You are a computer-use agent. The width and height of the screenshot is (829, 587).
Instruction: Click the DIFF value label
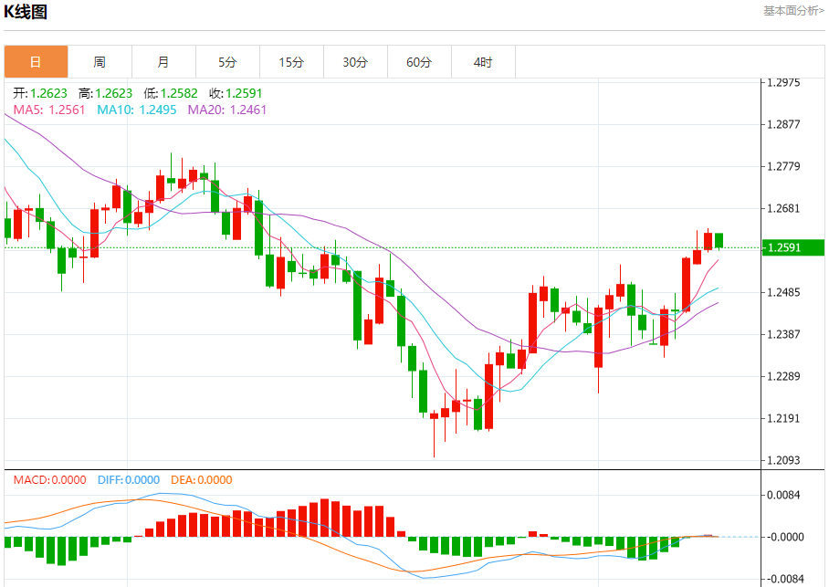tap(126, 479)
